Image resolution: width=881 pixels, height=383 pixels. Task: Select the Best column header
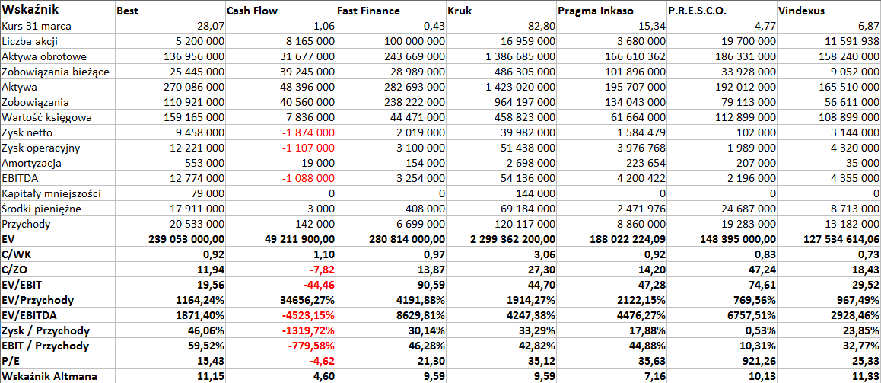(x=170, y=10)
